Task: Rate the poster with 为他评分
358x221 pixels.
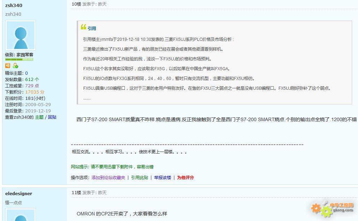Action: coord(185,177)
